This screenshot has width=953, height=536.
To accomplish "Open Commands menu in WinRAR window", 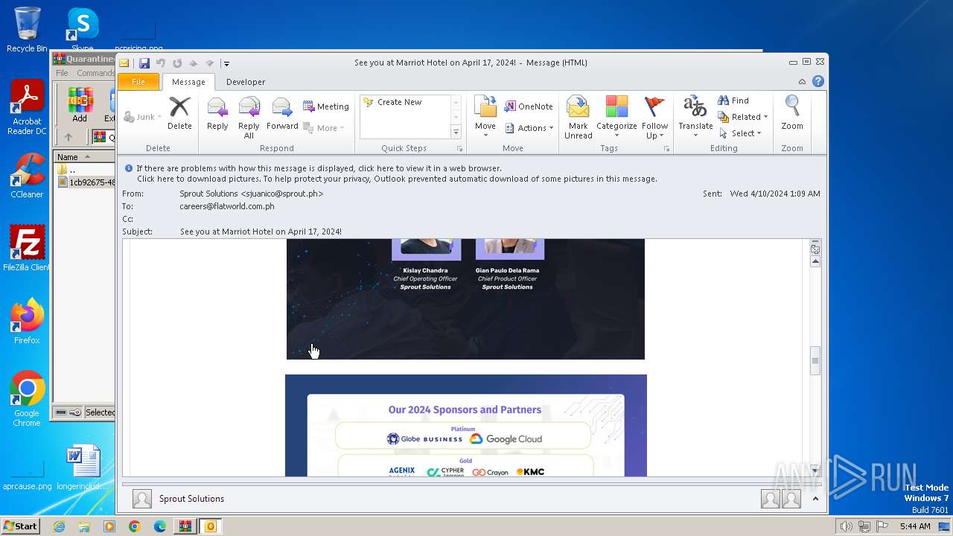I will (95, 73).
